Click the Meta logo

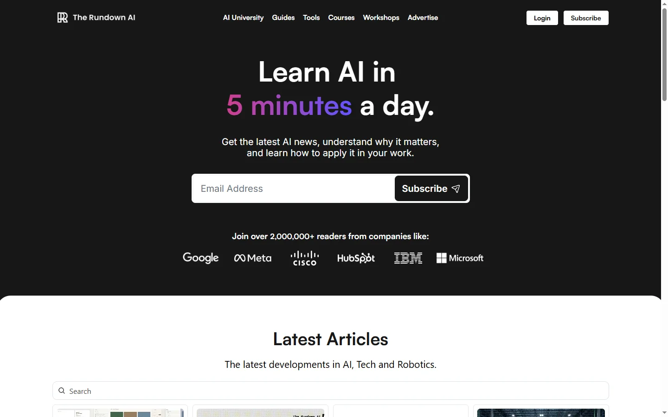(x=253, y=258)
